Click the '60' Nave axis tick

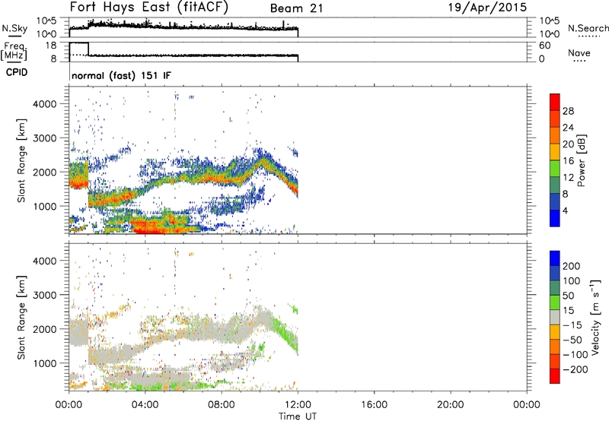(544, 46)
